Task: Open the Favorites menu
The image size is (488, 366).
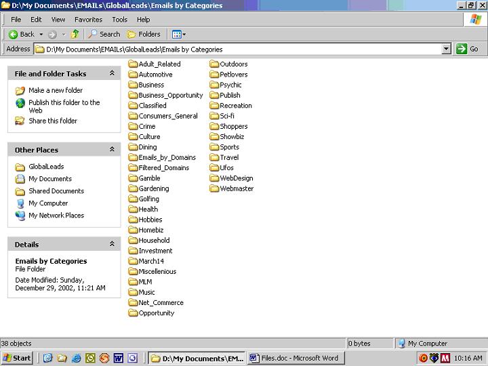Action: (88, 20)
